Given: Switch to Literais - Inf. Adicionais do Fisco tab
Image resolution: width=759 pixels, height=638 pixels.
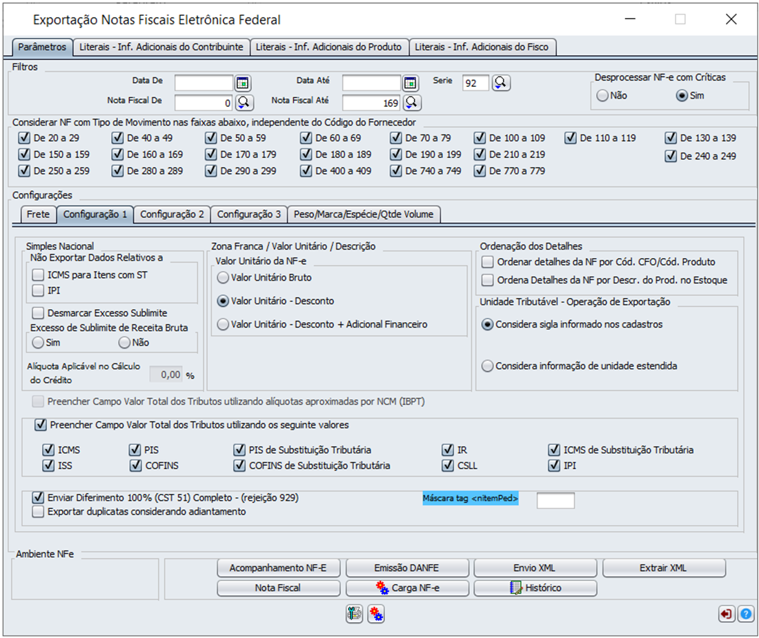Looking at the screenshot, I should [x=482, y=47].
